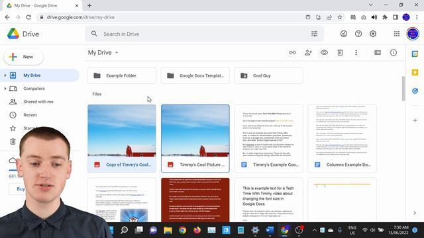Open File Explorer from taskbar
Image resolution: width=424 pixels, height=238 pixels.
(168, 230)
